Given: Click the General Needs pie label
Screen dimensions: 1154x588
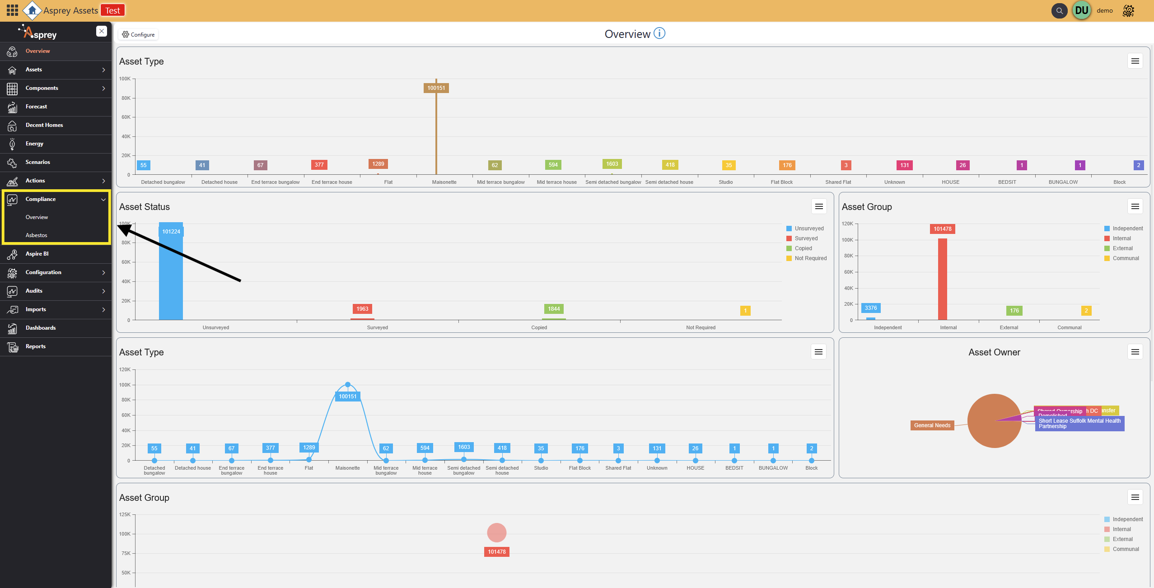Looking at the screenshot, I should pos(932,425).
